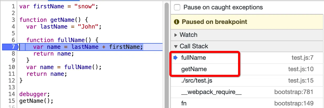Open the test.js:10 source location link
Image resolution: width=324 pixels, height=108 pixels.
point(301,69)
